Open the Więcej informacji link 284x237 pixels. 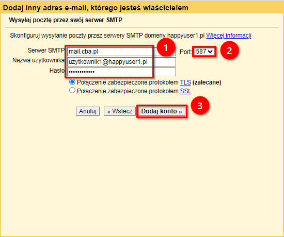coord(229,36)
